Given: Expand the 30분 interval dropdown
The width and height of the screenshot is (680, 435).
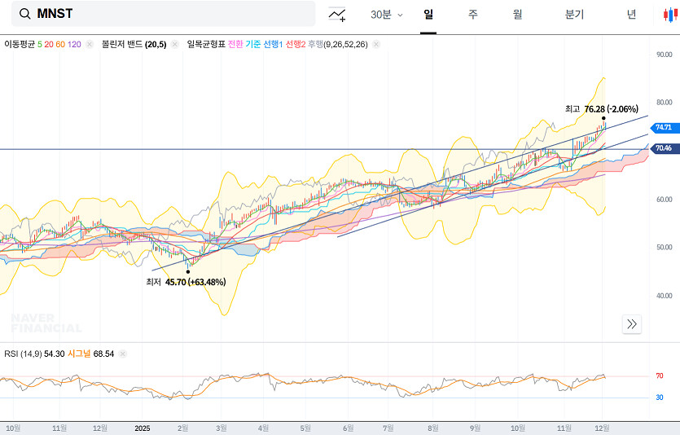Looking at the screenshot, I should (x=387, y=15).
